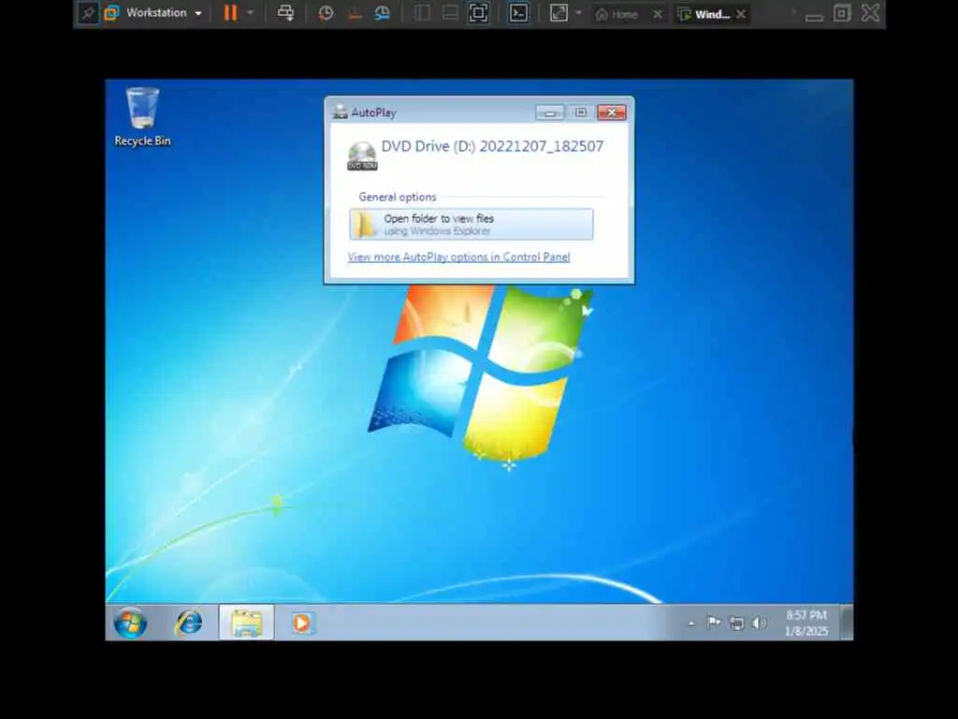Toggle the thumbnail bar icon

click(450, 13)
